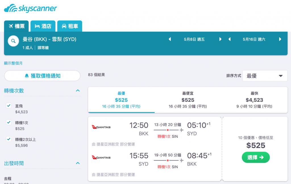Image resolution: width=291 pixels, height=184 pixels.
Task: Click the 19 小時 50 分鐘 duration
Action: point(168,155)
